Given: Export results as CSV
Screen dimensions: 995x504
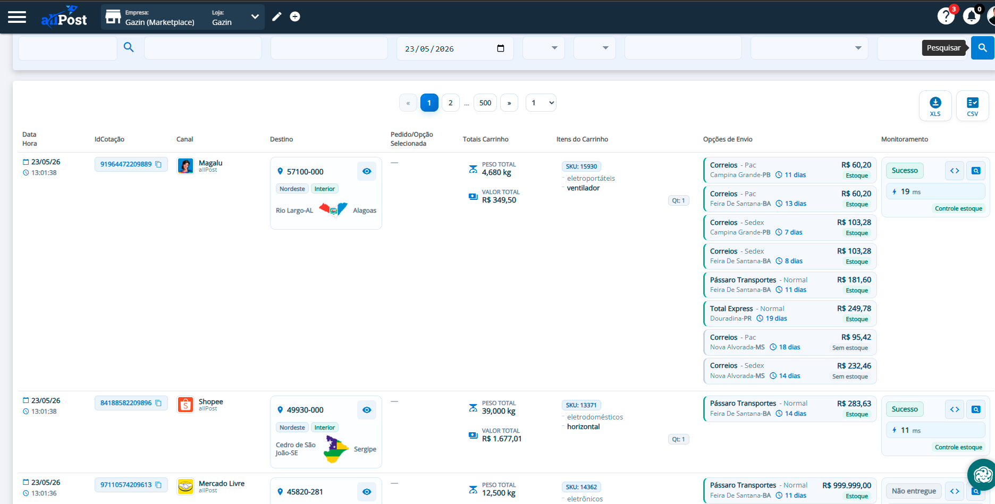Looking at the screenshot, I should 972,106.
